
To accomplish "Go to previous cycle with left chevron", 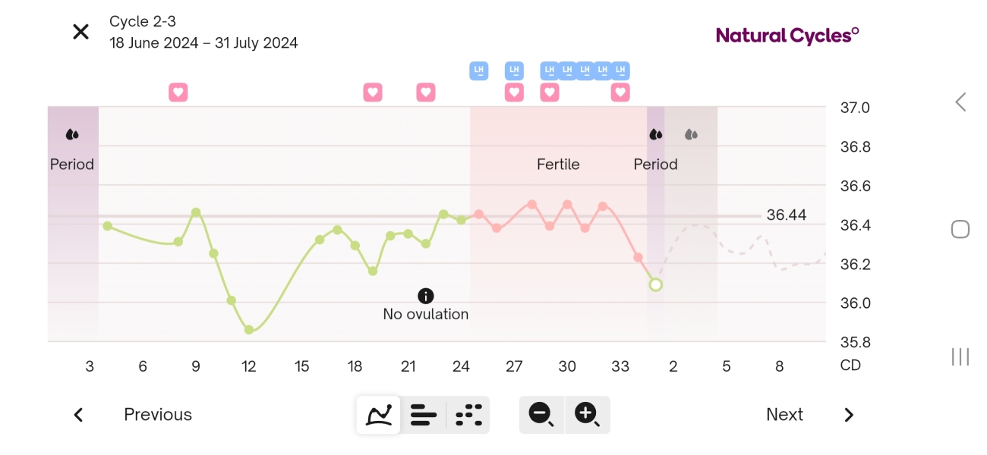I will pos(78,415).
